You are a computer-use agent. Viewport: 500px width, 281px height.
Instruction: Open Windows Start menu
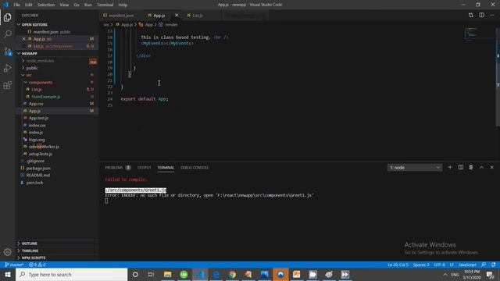point(8,274)
